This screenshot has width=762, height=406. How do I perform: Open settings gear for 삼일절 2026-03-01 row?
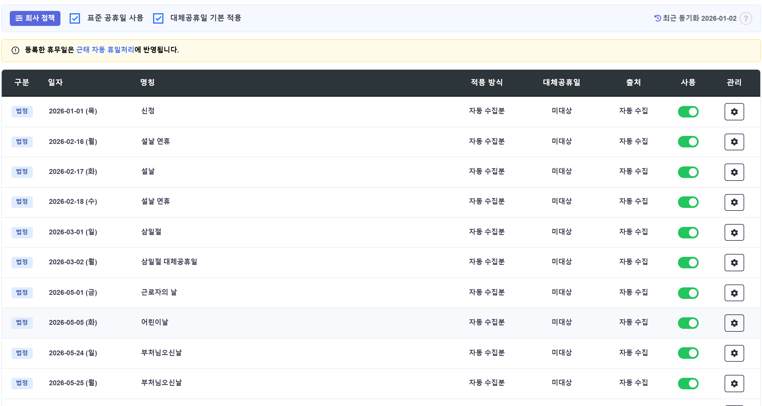[734, 232]
